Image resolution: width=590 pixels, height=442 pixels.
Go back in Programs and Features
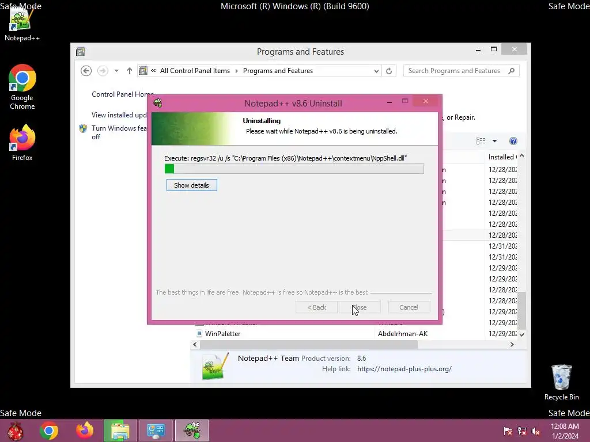tap(86, 71)
